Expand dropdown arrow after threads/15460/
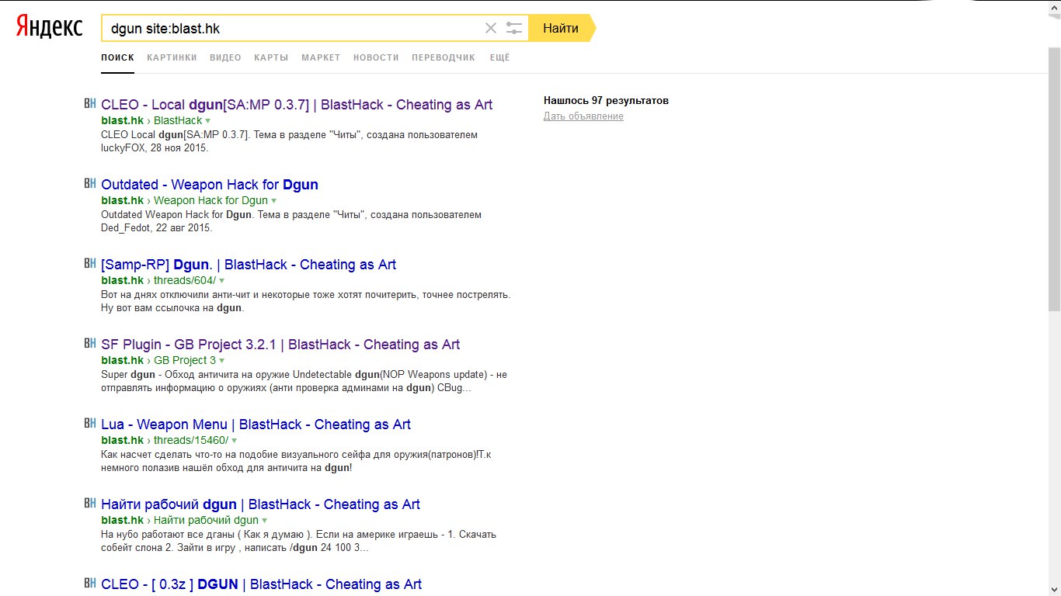 tap(233, 441)
